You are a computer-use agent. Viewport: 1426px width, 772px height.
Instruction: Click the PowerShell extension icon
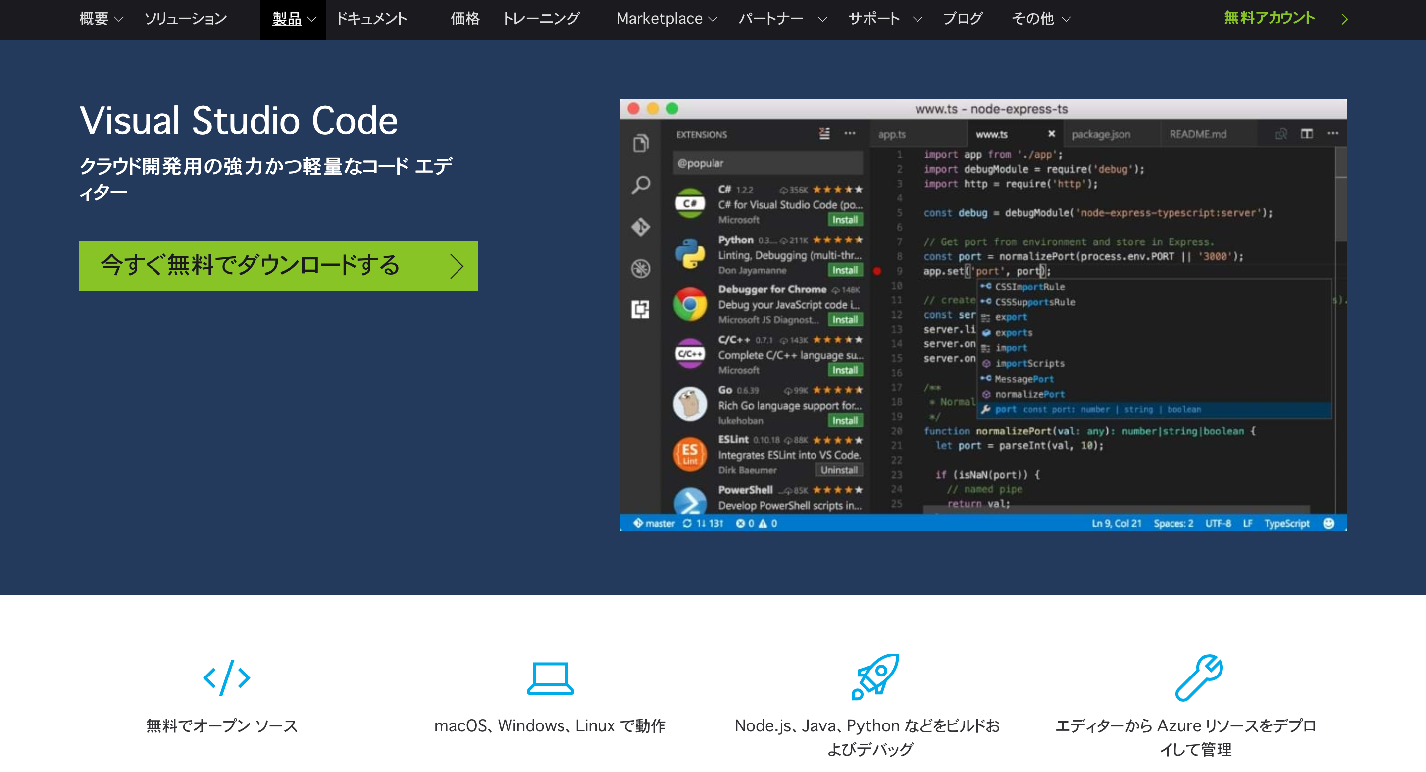pos(690,501)
